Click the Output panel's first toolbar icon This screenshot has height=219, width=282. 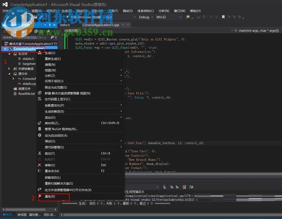pyautogui.click(x=165, y=187)
